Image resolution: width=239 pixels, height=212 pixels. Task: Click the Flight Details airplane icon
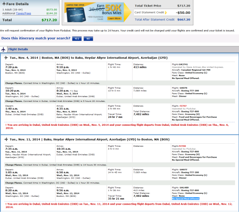[3, 49]
